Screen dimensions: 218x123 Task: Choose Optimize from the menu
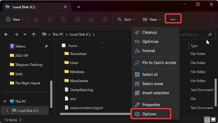(156, 42)
